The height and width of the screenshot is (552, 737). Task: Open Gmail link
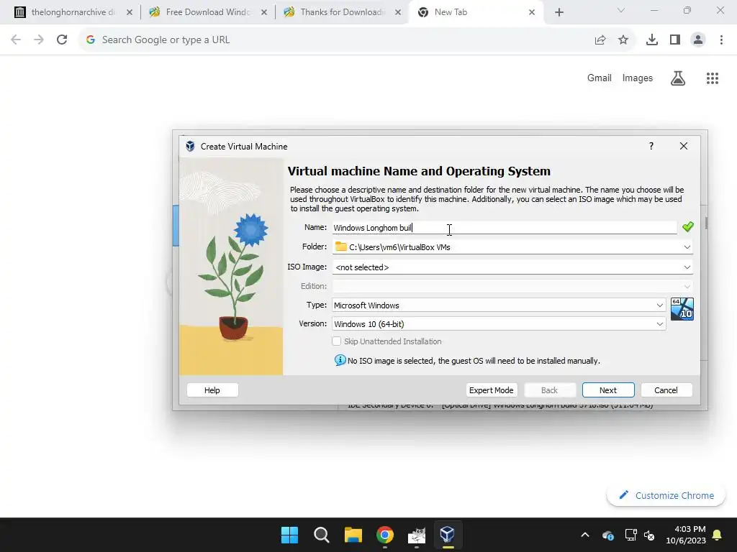point(600,78)
